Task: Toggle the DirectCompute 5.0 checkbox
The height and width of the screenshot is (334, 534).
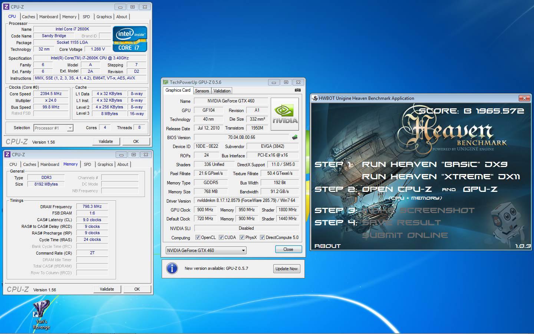Action: [x=262, y=238]
